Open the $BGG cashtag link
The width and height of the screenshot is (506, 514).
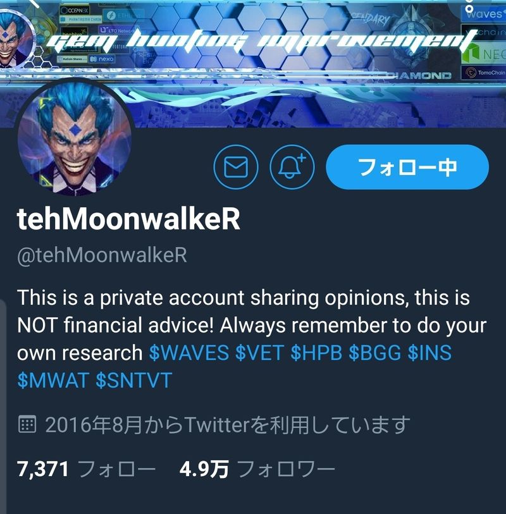click(x=375, y=353)
